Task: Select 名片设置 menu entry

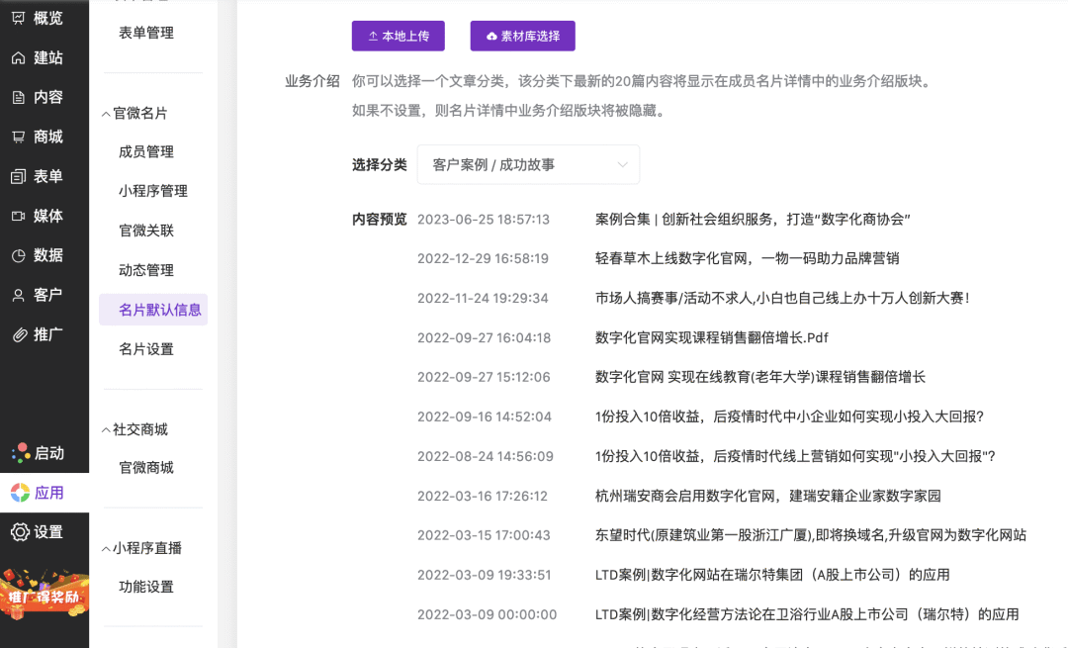Action: pyautogui.click(x=146, y=349)
